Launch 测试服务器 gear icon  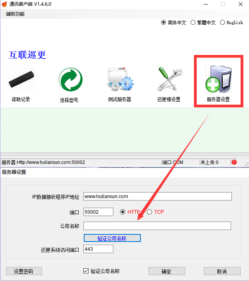(x=121, y=79)
